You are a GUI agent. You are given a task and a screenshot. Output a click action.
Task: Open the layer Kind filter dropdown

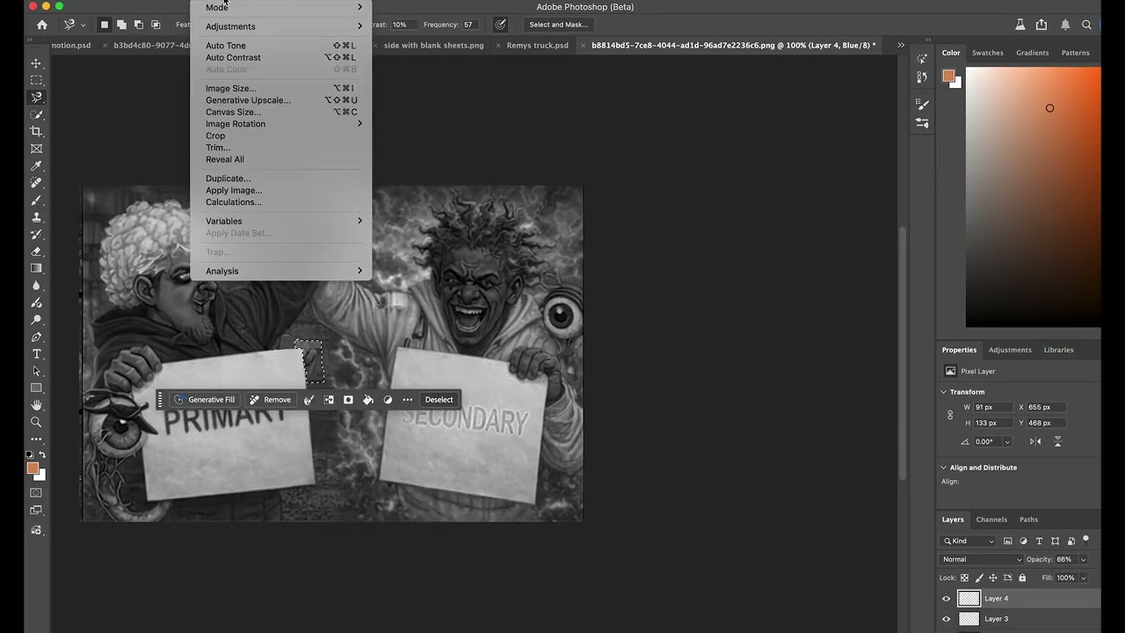[969, 541]
